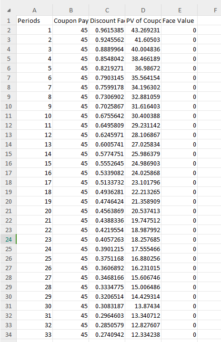Select Coupon Pay cell in row 2

71,30
